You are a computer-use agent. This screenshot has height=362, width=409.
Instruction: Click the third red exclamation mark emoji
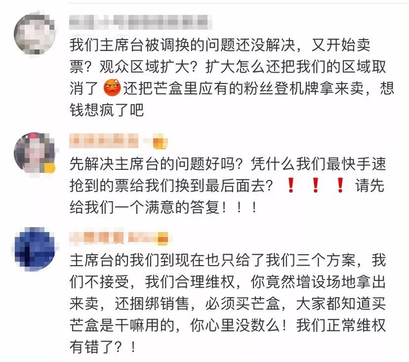click(x=340, y=185)
